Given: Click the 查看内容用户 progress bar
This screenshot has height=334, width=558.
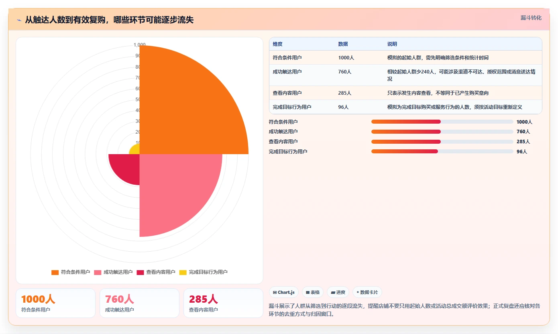Looking at the screenshot, I should pos(442,142).
